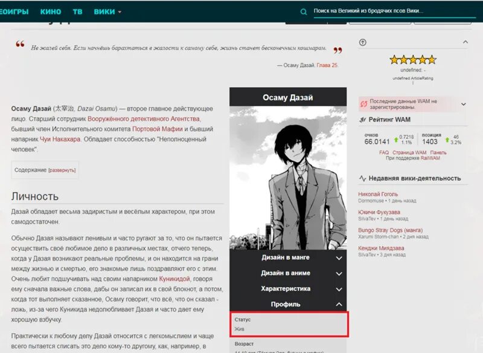Click the third rating star

[413, 59]
